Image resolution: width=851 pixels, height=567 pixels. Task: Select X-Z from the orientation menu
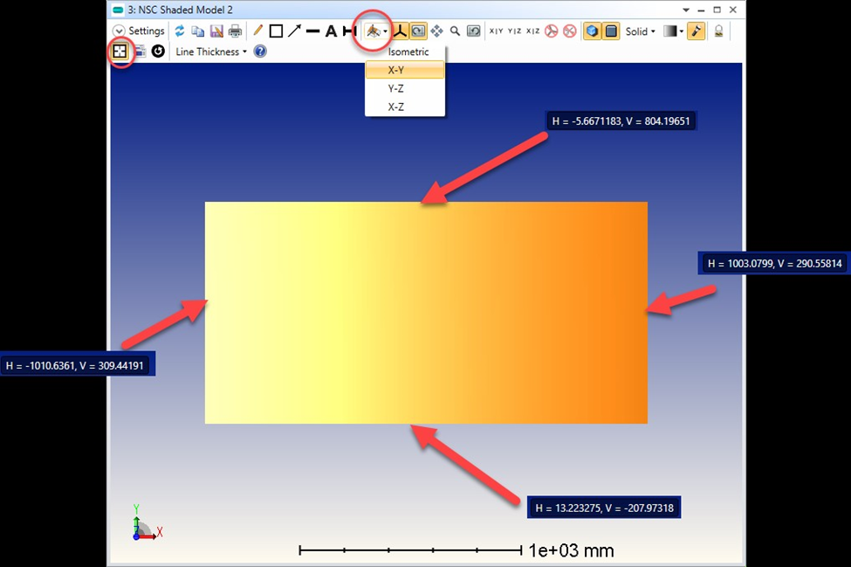coord(395,106)
